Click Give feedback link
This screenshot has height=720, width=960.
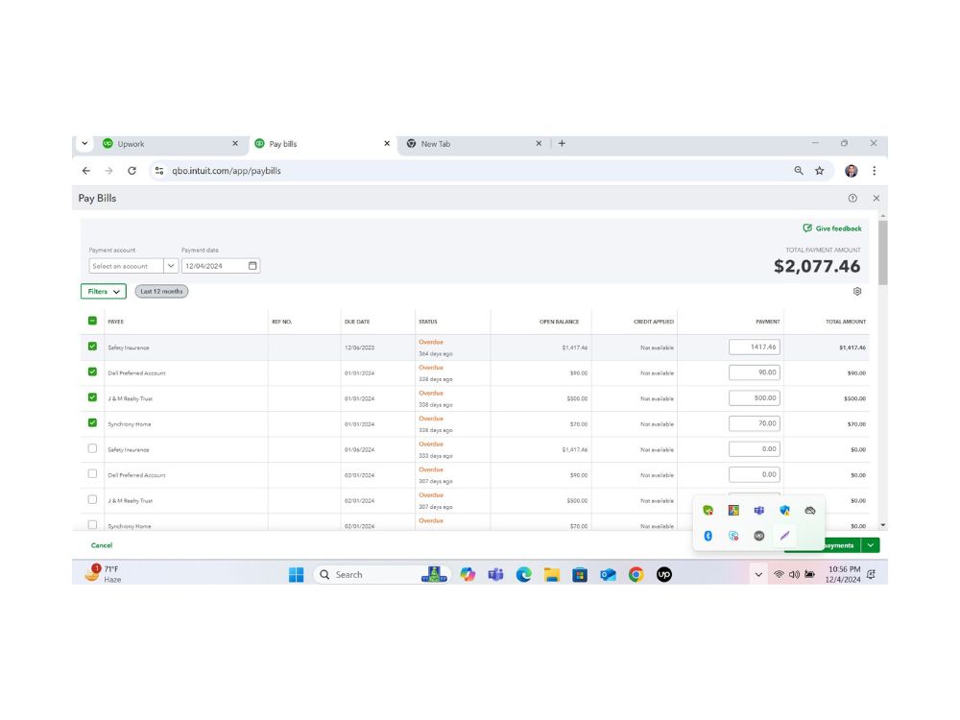(x=832, y=228)
